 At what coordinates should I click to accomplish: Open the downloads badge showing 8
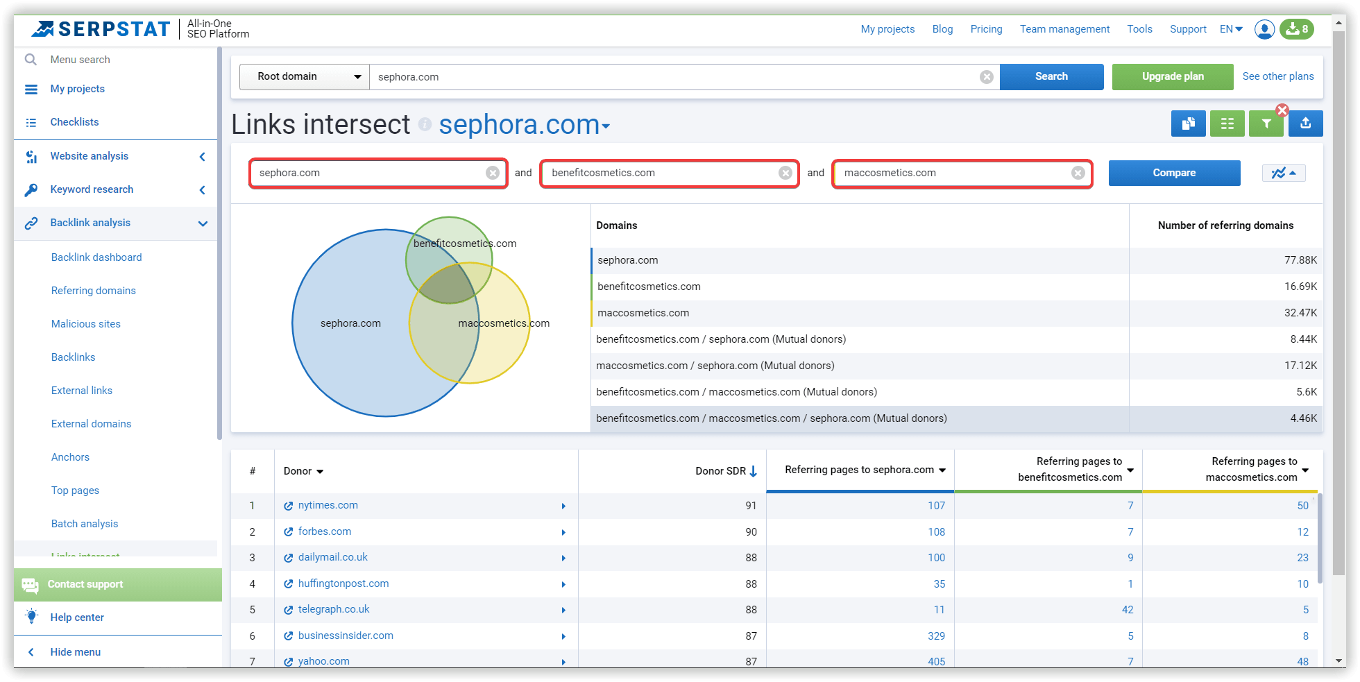click(x=1296, y=29)
